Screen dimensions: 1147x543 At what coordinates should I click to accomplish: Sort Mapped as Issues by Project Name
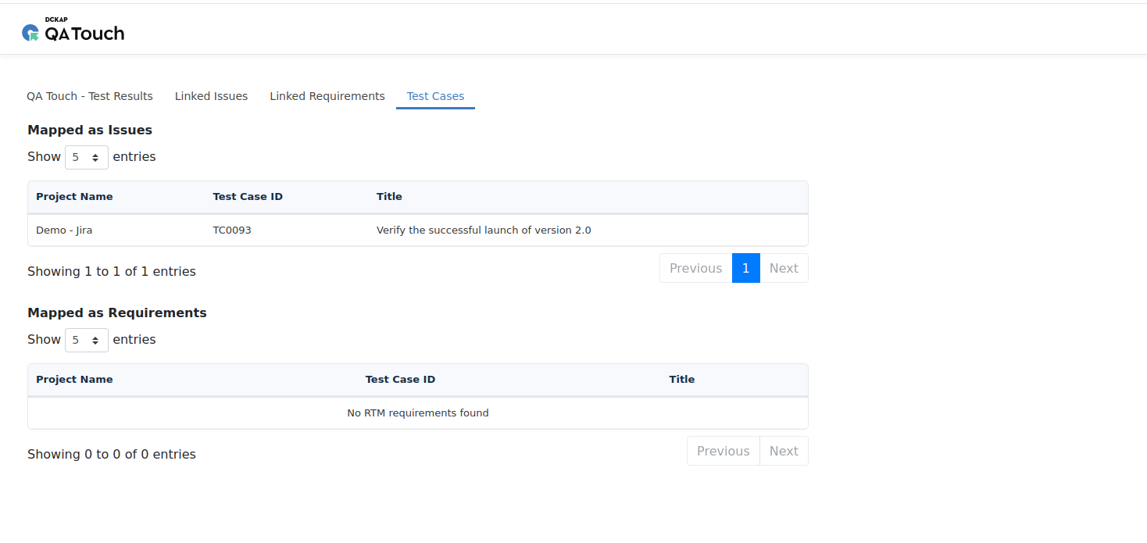(74, 197)
